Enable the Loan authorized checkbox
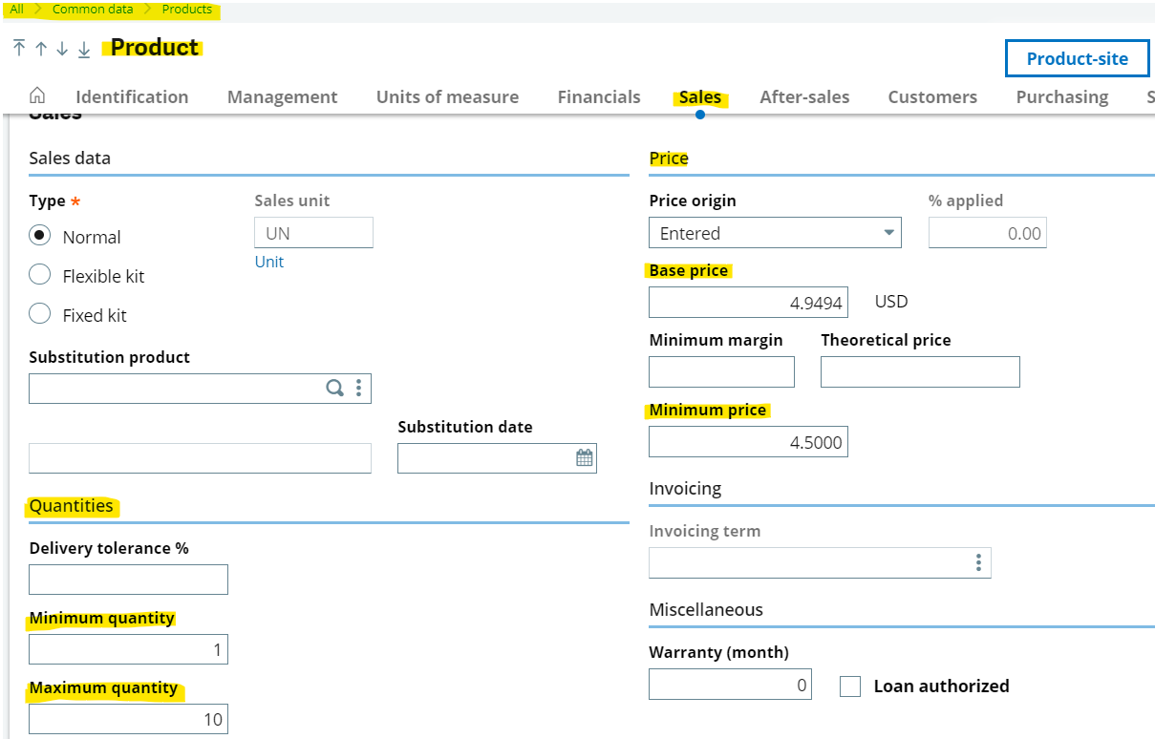1155x739 pixels. click(x=850, y=686)
